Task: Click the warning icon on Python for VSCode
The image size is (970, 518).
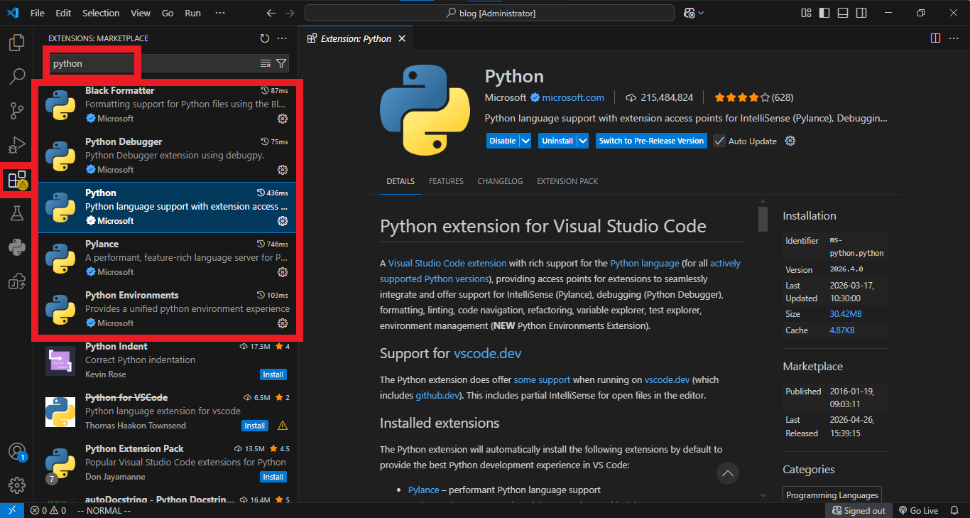Action: 283,426
